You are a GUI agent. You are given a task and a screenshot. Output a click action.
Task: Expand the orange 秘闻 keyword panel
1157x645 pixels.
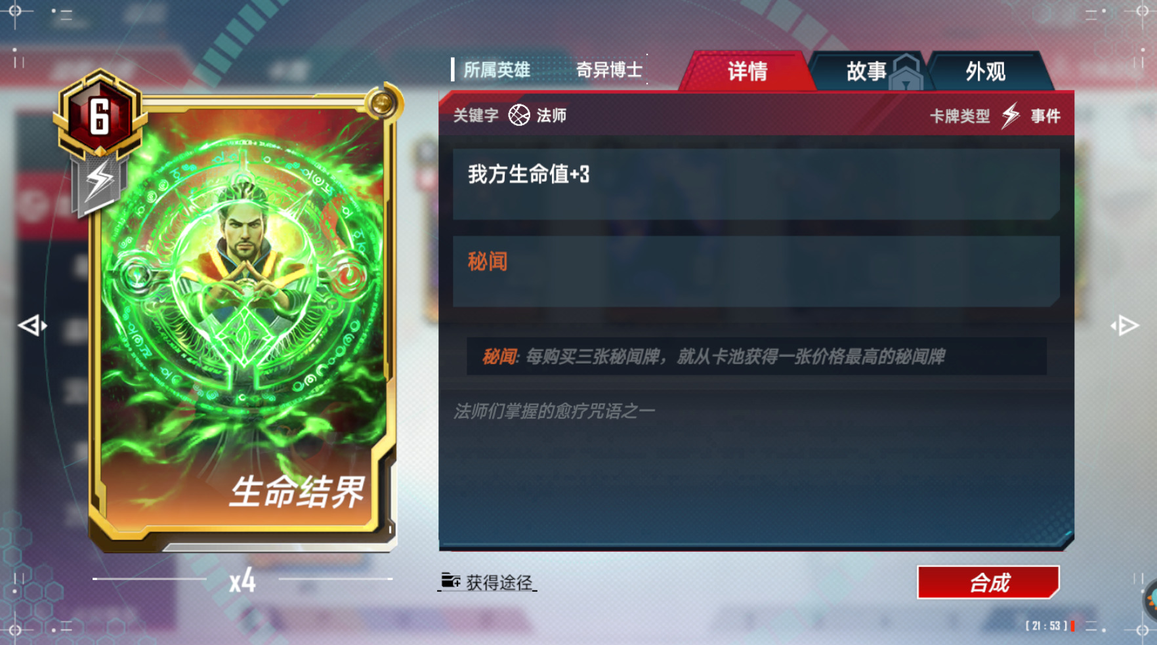coord(756,271)
